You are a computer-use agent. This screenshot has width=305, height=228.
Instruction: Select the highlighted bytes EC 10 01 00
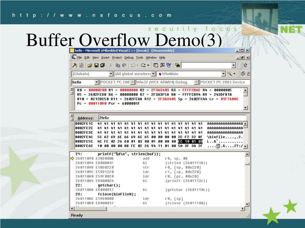pos(190,141)
